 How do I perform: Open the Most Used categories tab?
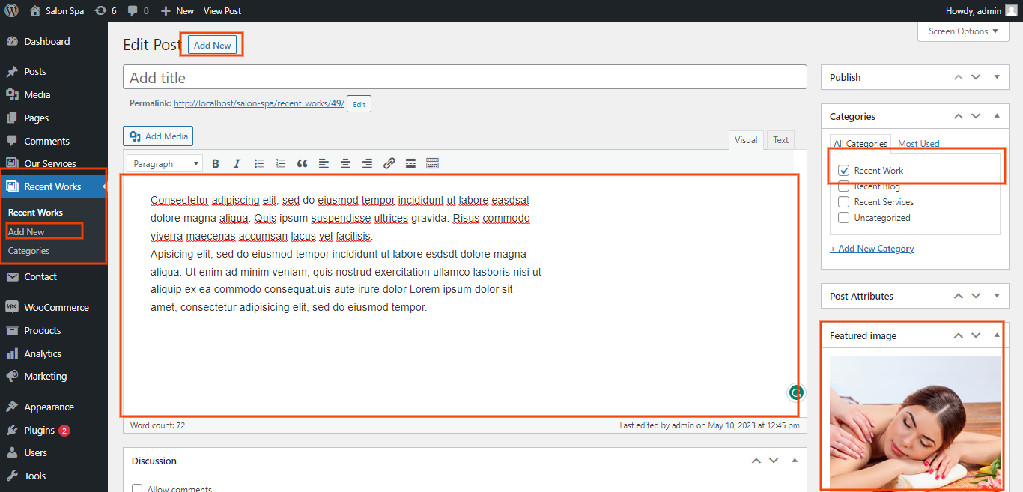pyautogui.click(x=918, y=144)
